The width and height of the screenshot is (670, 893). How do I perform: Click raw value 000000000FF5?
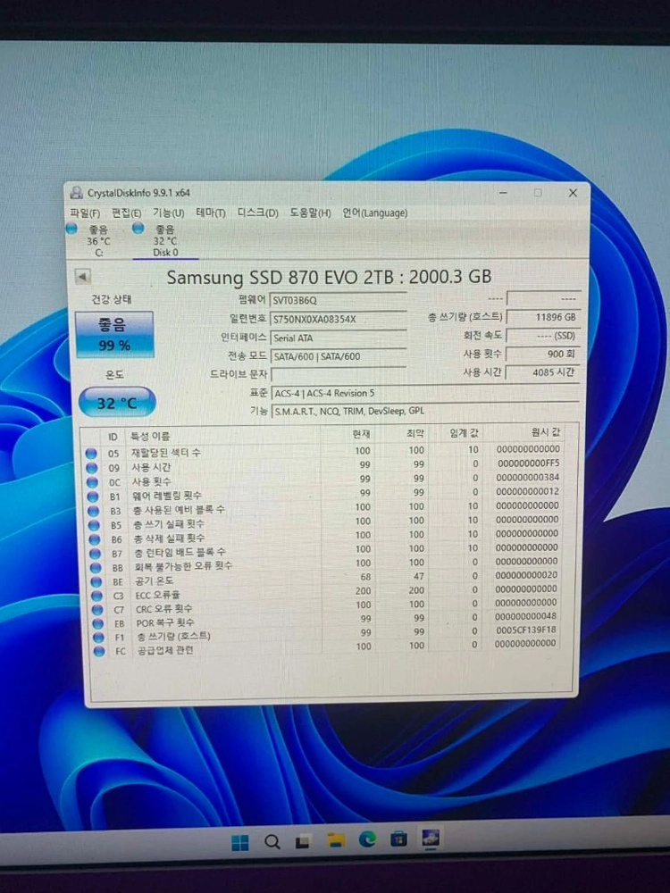(528, 463)
